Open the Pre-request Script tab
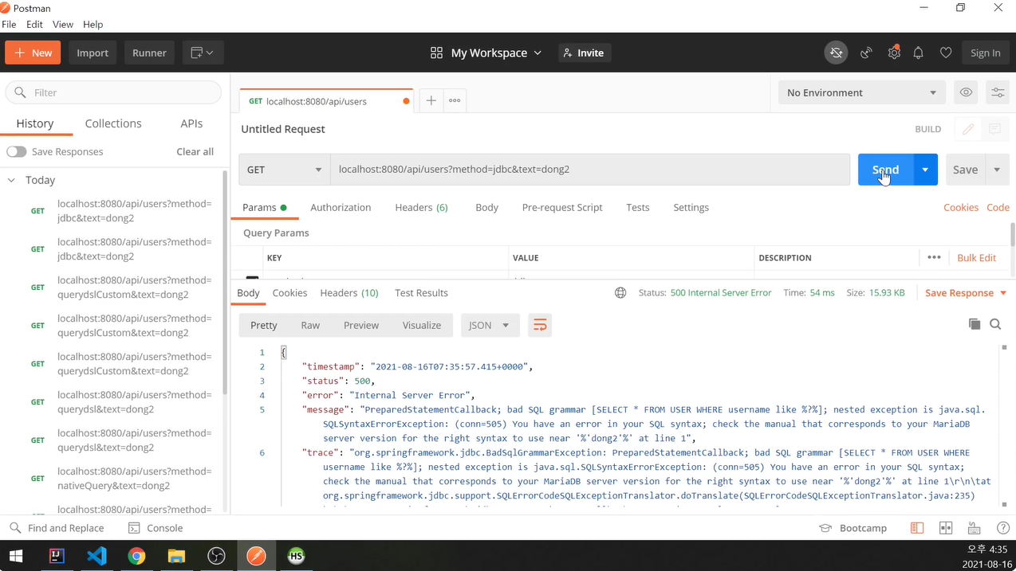Viewport: 1016px width, 571px height. pos(562,207)
